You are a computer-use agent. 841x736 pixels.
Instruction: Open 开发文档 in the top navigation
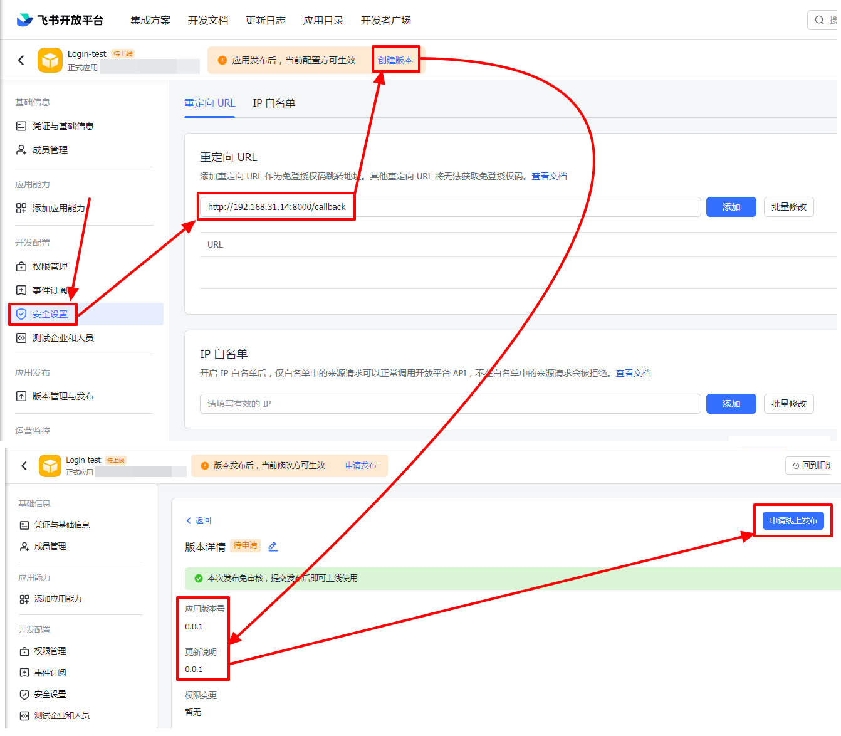tap(208, 20)
